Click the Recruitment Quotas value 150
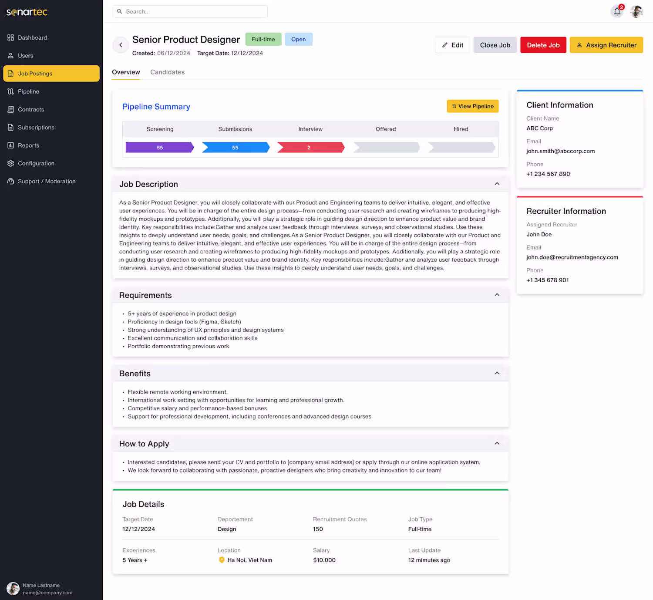The height and width of the screenshot is (600, 653). [318, 529]
